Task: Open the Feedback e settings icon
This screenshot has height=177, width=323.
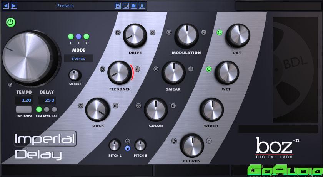Action: click(137, 69)
